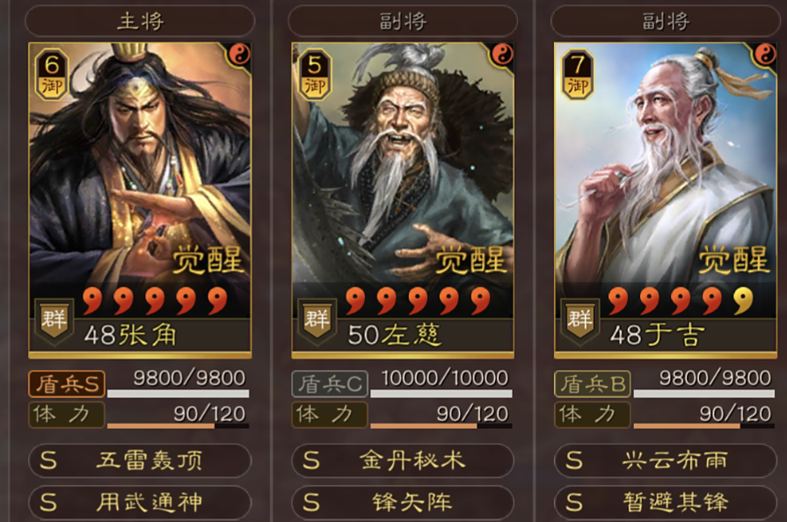Open the 五雷轰顶 skill
The image size is (787, 522).
click(x=140, y=460)
